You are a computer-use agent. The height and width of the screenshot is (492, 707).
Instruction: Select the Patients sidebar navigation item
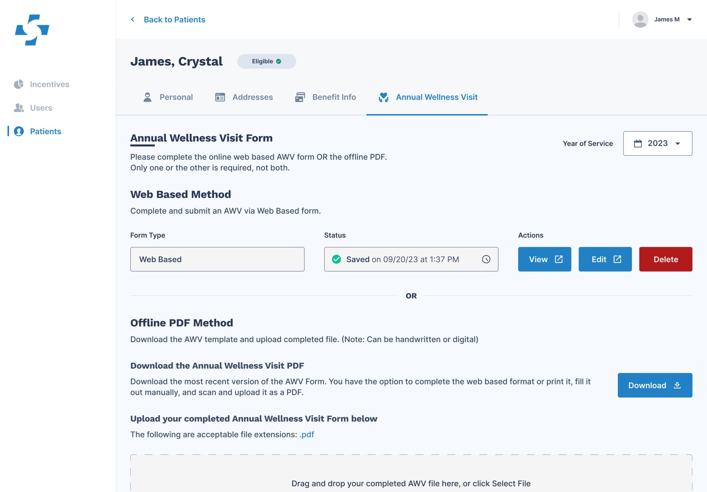pos(46,131)
